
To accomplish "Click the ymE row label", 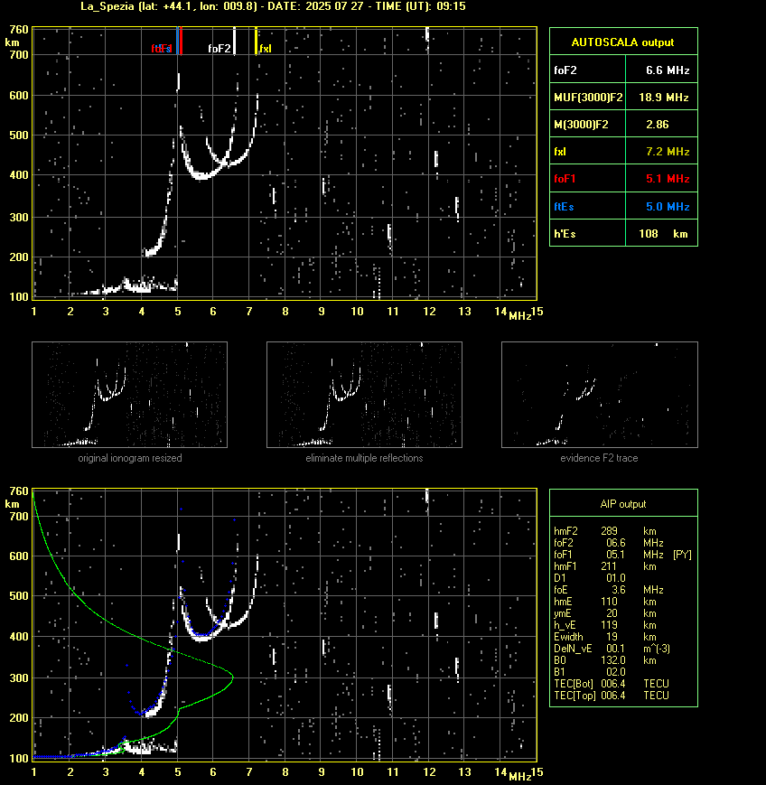I will tap(563, 613).
